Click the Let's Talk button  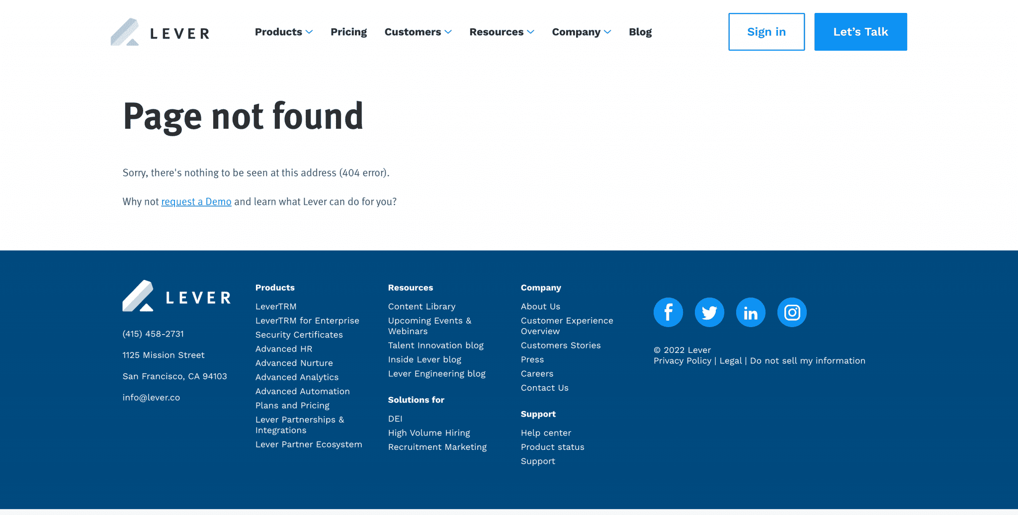click(x=860, y=32)
